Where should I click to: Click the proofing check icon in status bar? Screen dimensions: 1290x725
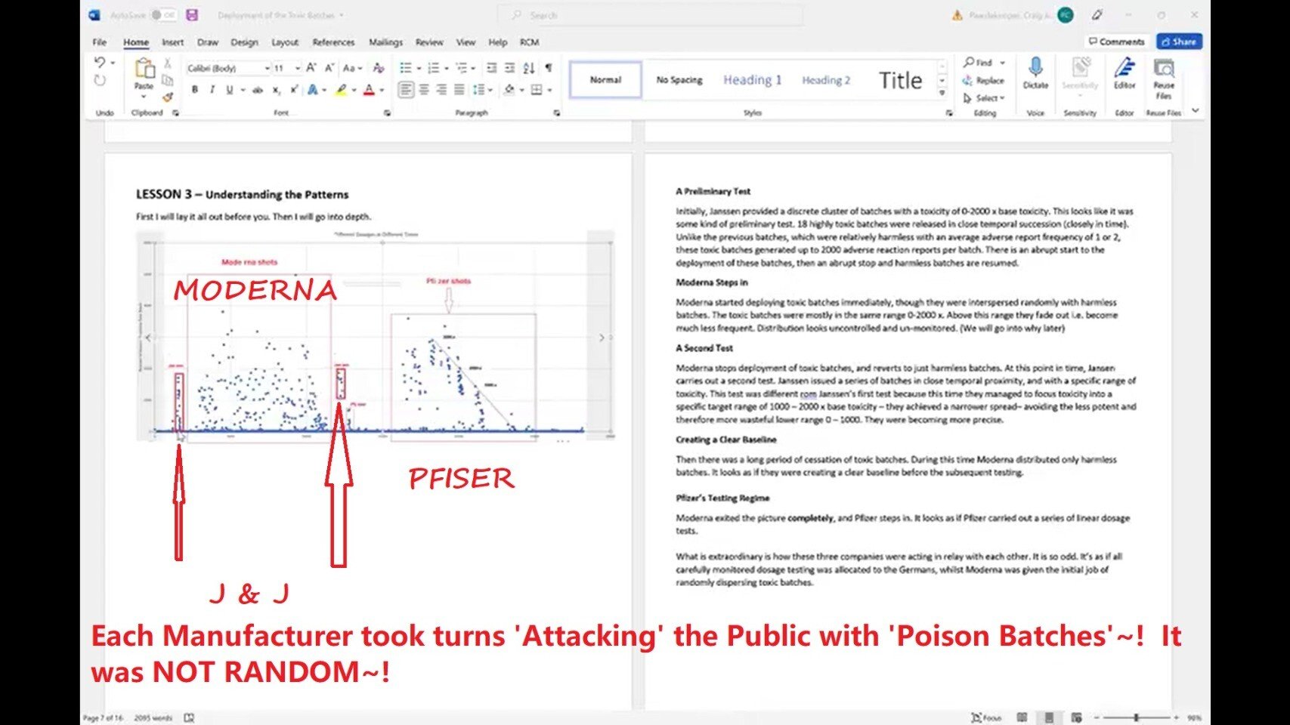pyautogui.click(x=189, y=717)
